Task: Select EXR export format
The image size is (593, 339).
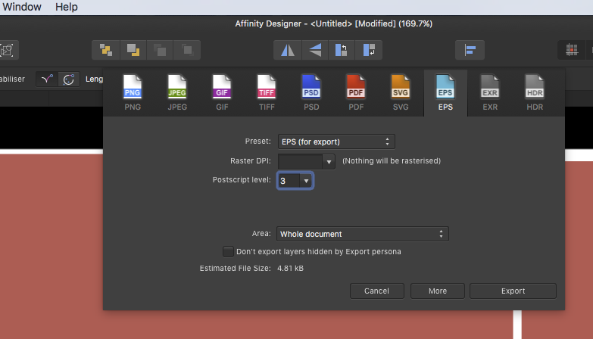Action: coord(490,92)
